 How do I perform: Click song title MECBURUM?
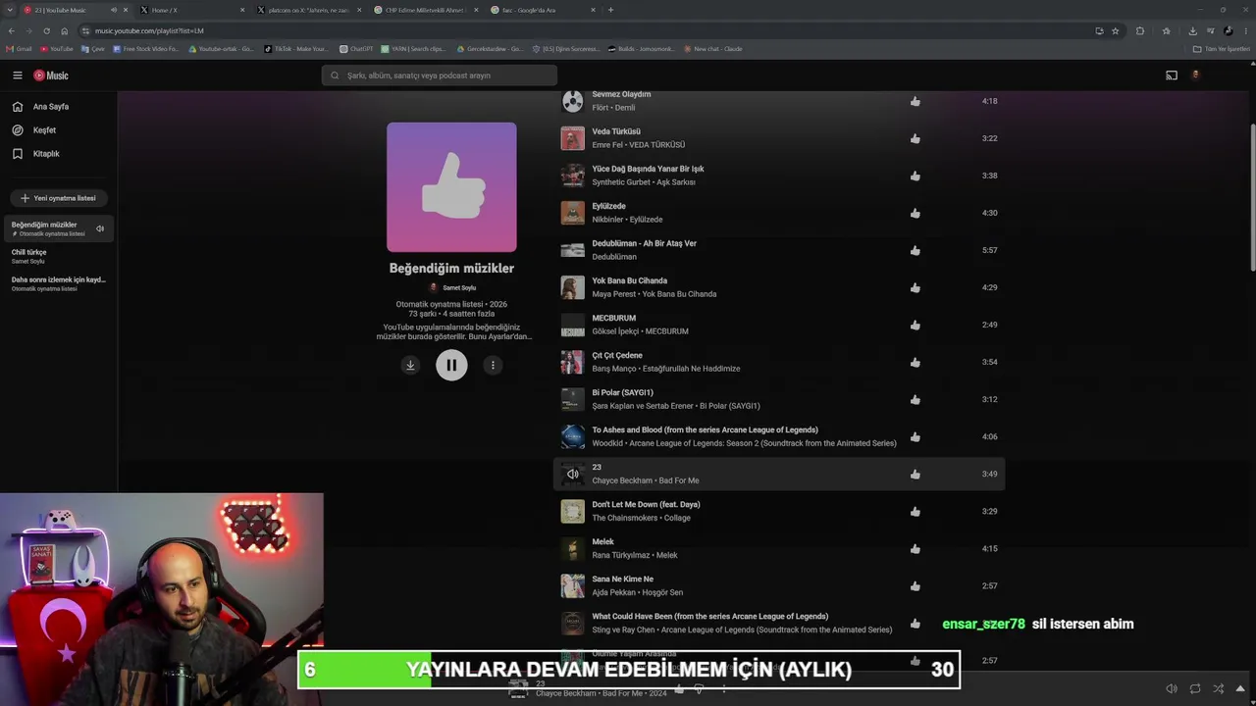click(x=613, y=318)
